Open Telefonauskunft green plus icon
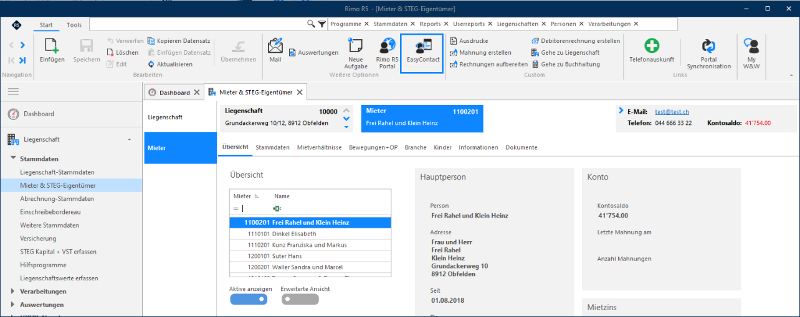This screenshot has width=800, height=317. 652,46
